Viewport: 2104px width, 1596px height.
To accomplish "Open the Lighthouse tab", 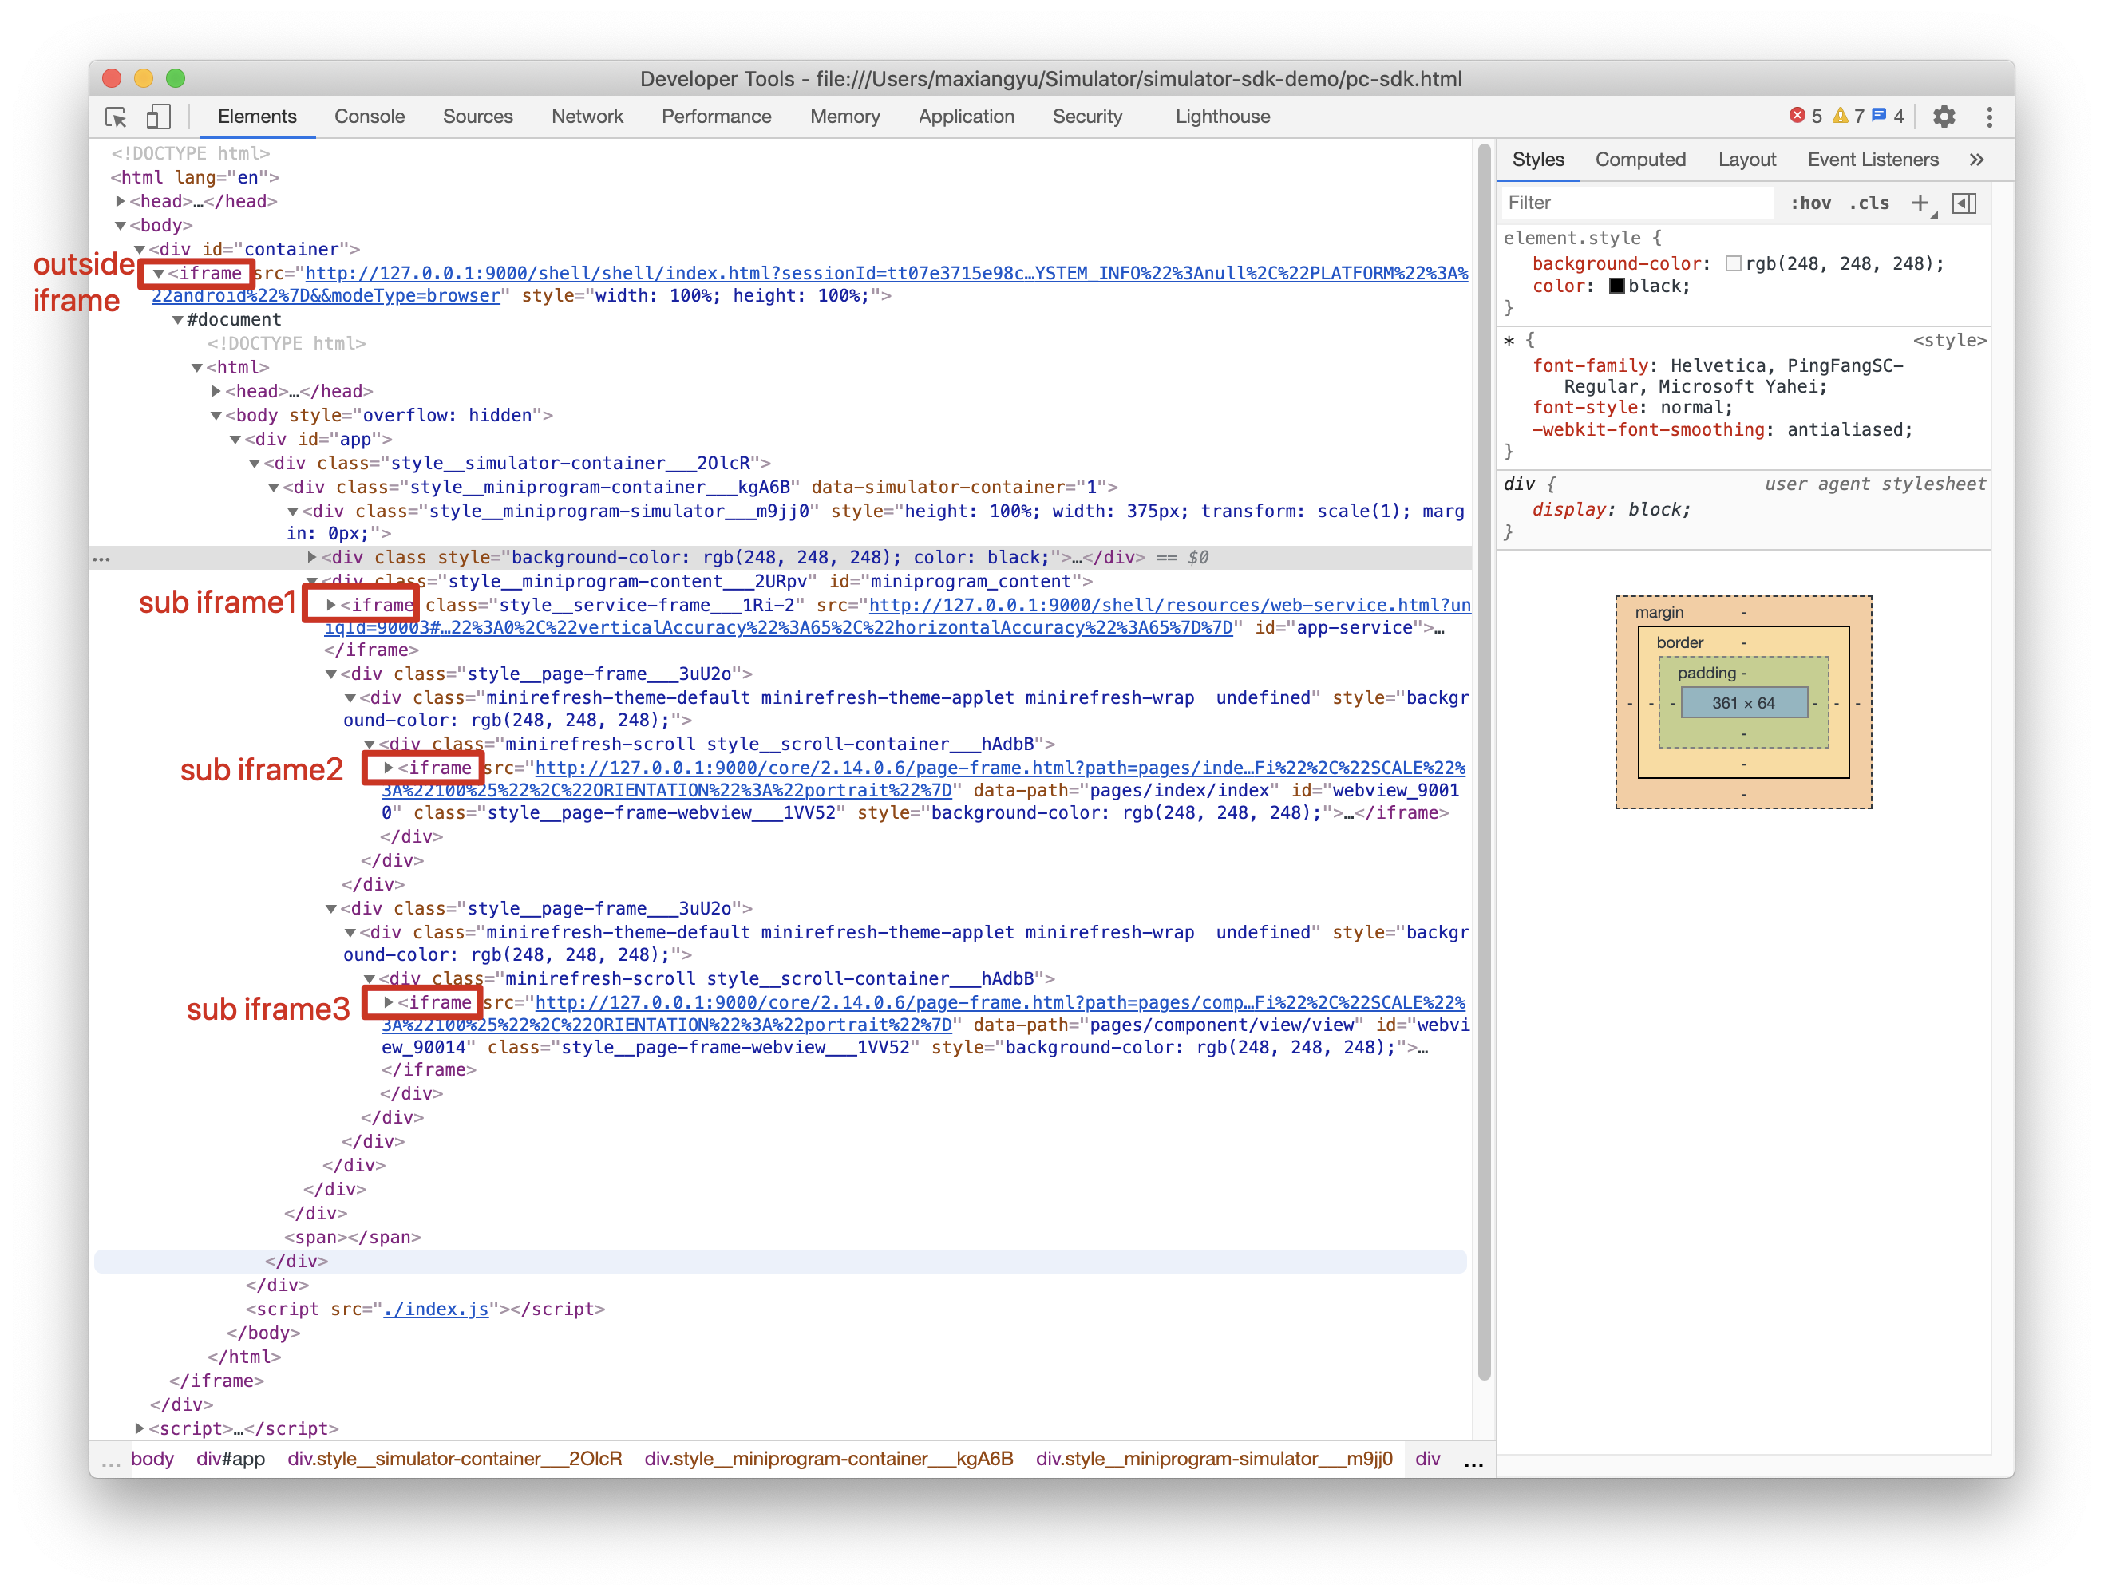I will pyautogui.click(x=1222, y=117).
